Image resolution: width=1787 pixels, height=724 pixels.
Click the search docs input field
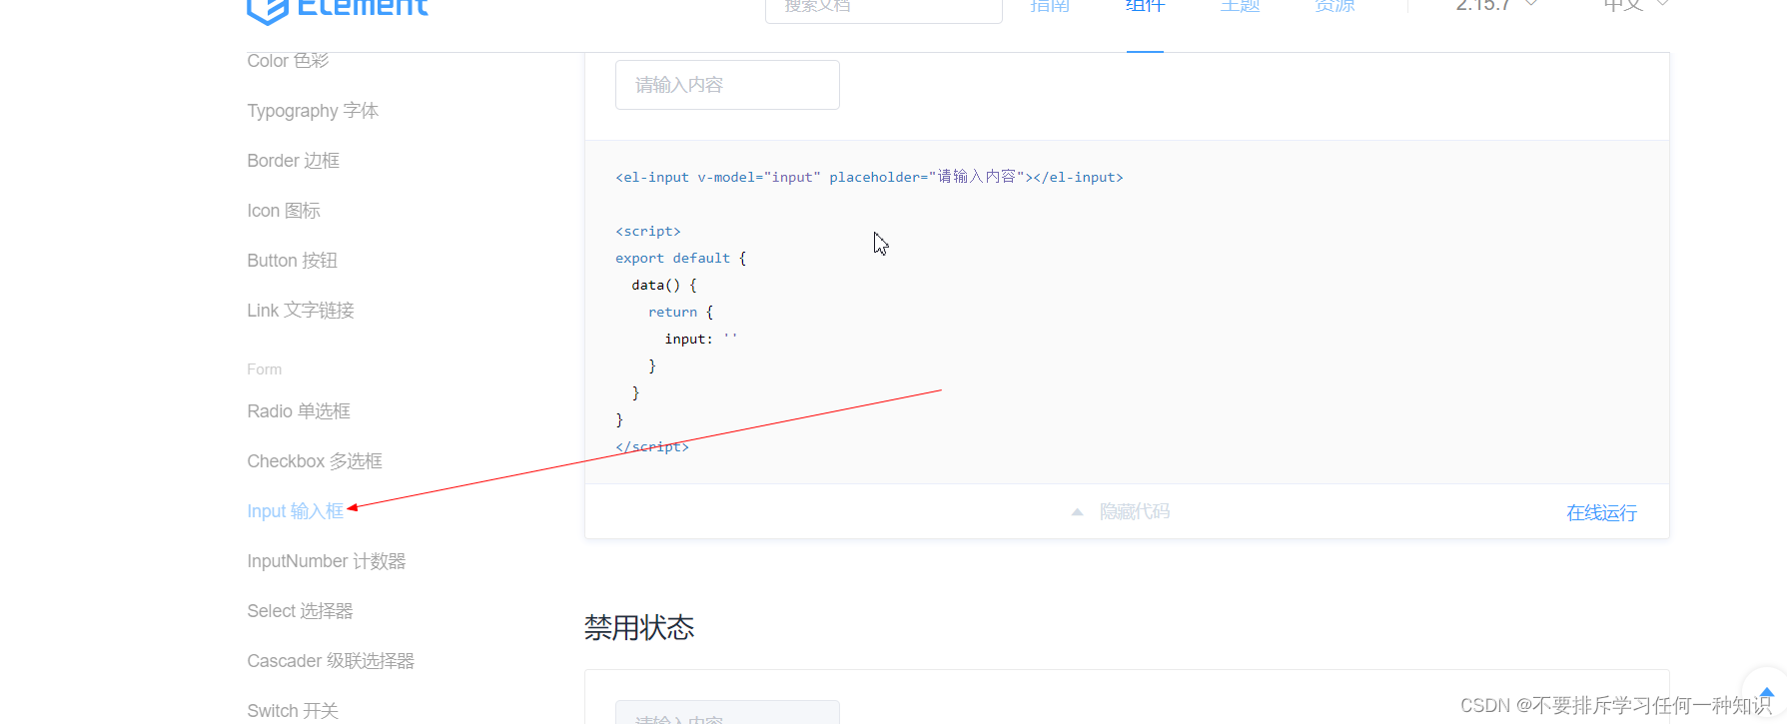pos(884,10)
